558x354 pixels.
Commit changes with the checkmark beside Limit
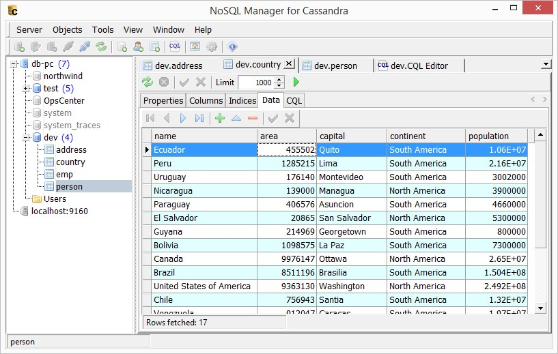click(184, 82)
